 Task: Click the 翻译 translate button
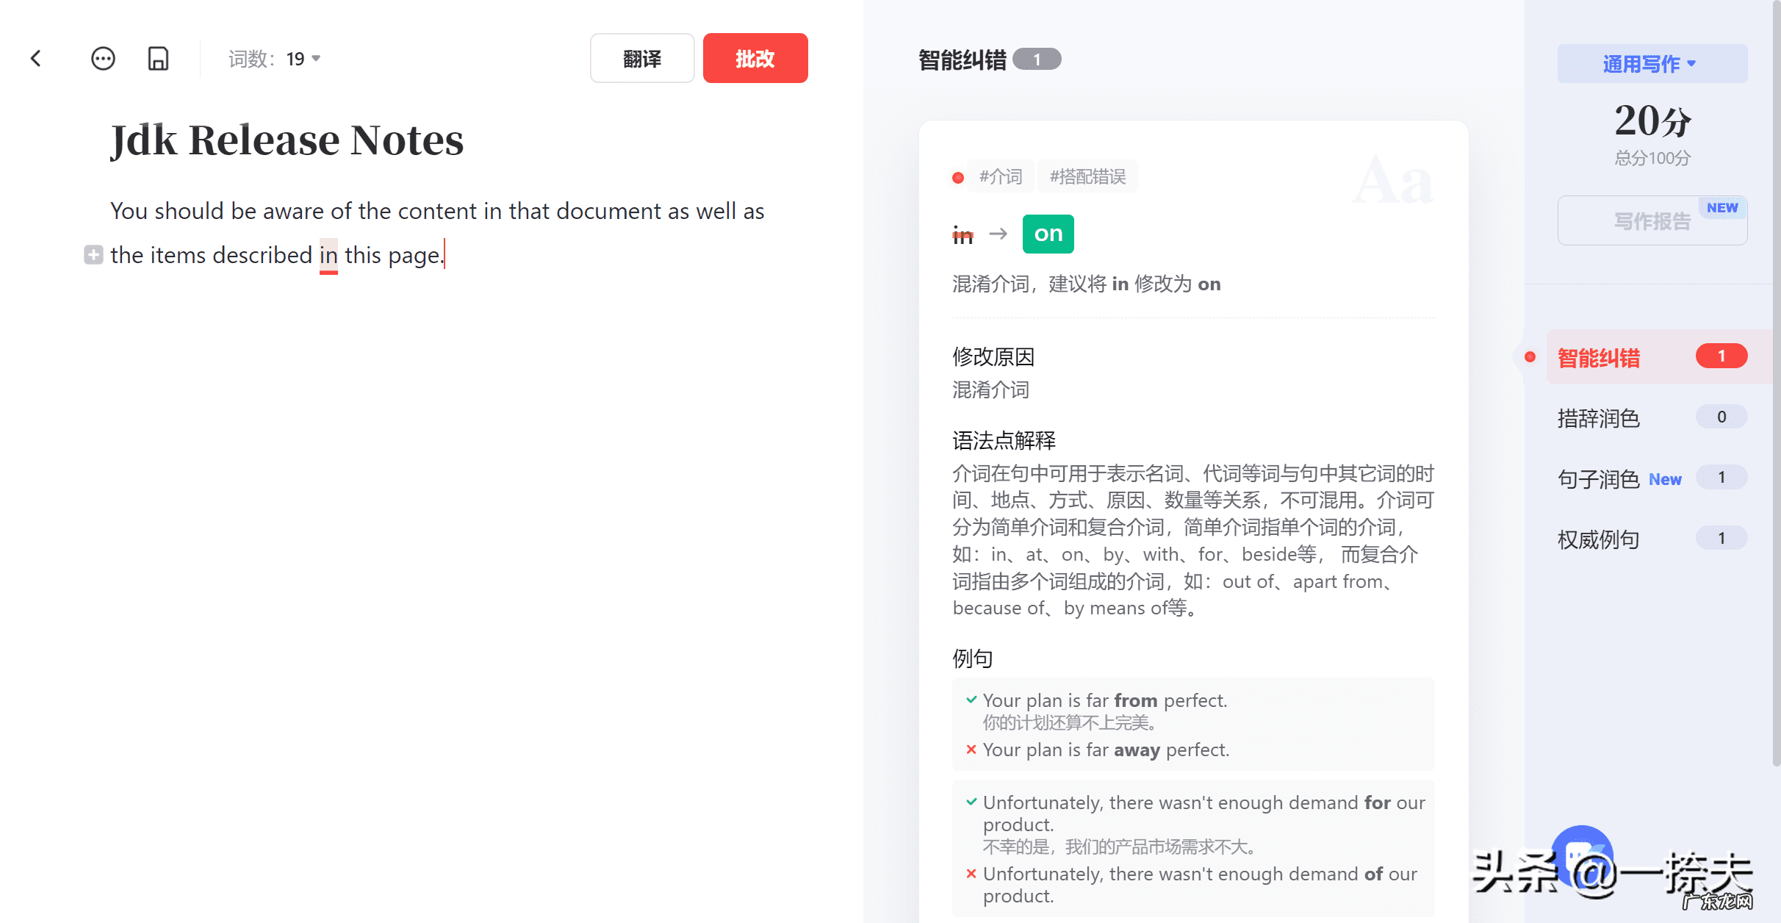click(641, 58)
